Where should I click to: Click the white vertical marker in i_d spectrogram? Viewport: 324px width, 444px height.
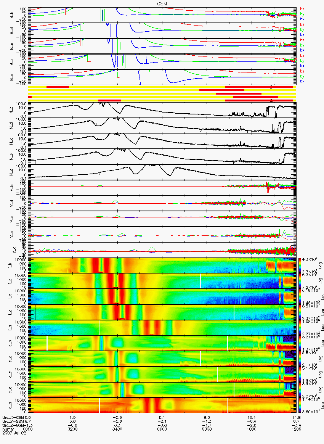200,281
